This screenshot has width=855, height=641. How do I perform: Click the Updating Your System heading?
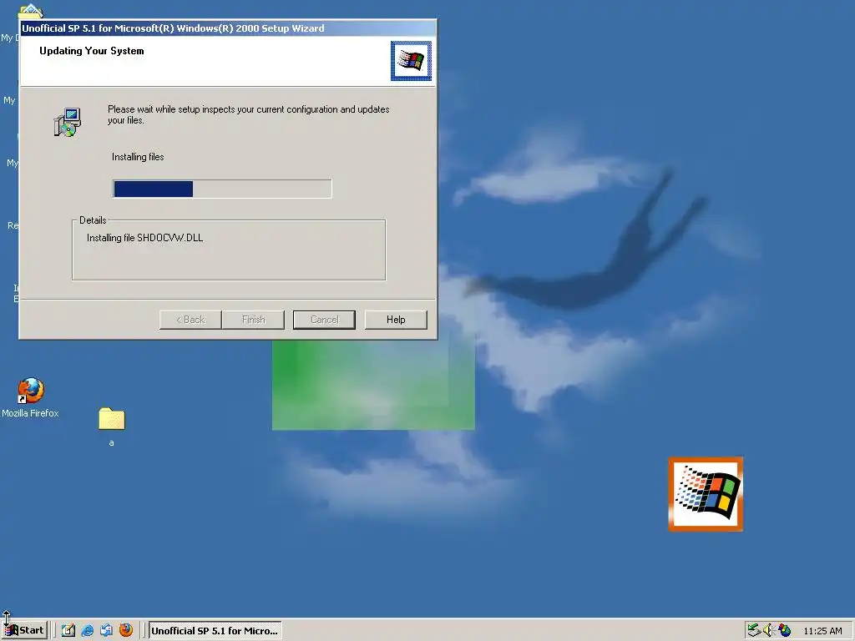[92, 51]
